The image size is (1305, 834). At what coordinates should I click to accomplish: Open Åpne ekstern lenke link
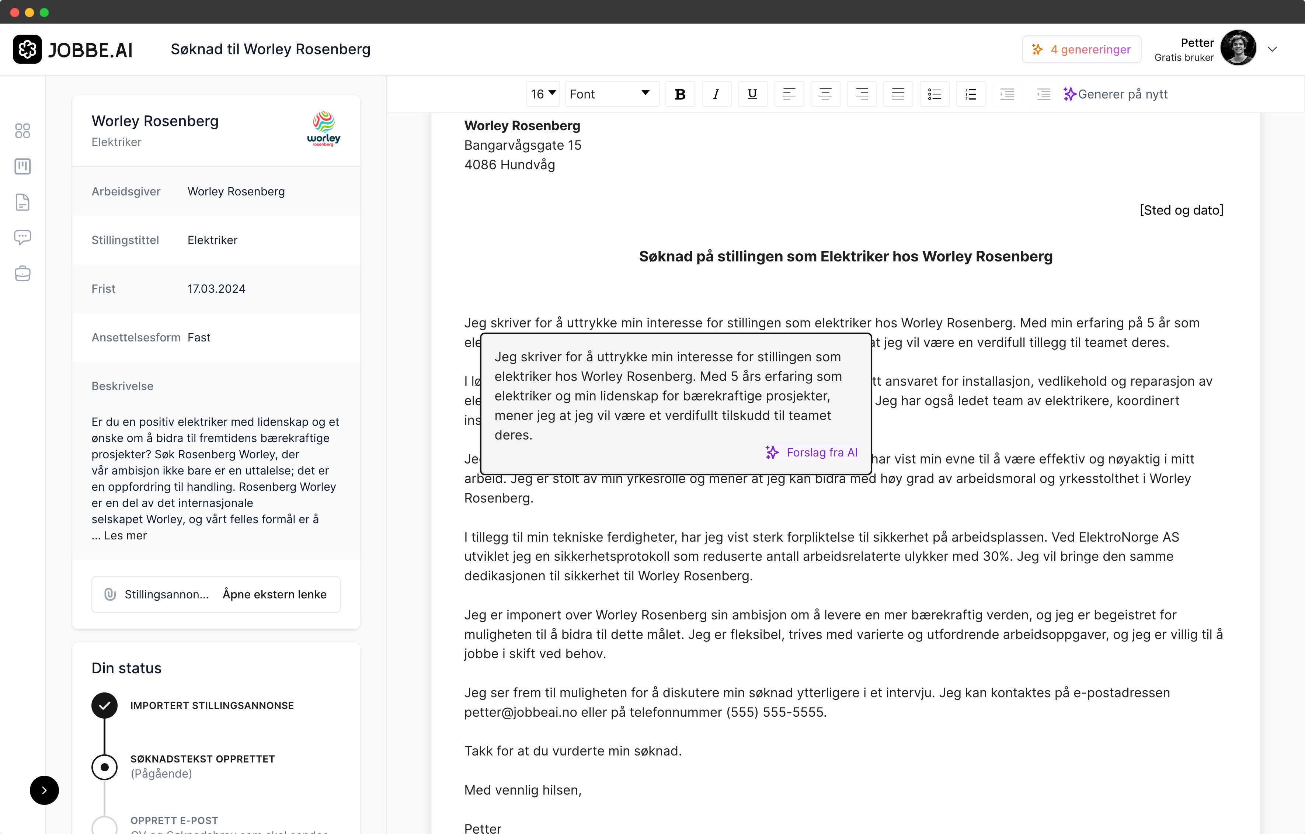(274, 594)
